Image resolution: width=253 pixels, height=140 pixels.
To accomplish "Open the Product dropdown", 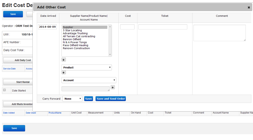I will coord(87,67).
